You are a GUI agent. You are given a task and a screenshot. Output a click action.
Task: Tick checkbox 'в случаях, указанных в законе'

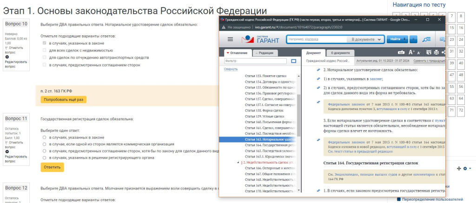(45, 43)
